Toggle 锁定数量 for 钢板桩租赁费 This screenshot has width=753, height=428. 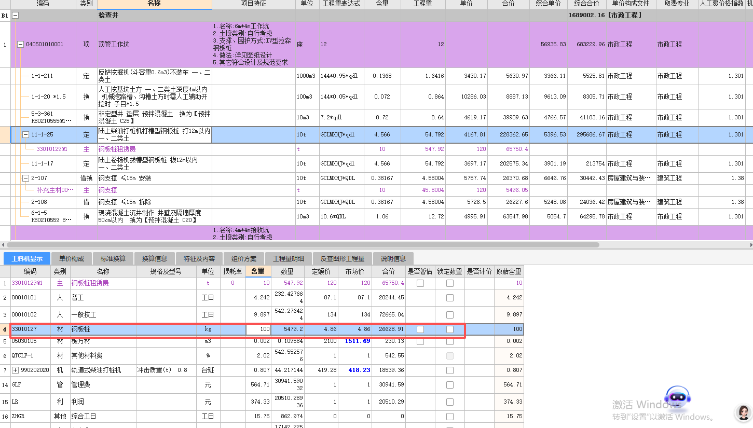point(450,283)
